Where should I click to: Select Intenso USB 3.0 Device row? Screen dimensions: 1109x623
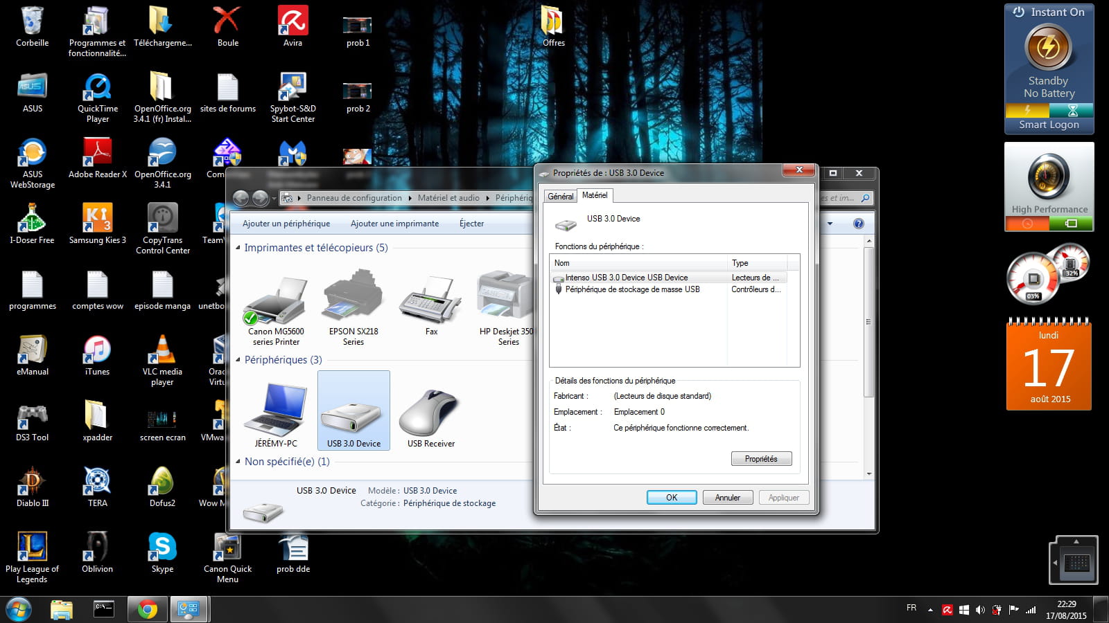point(627,278)
